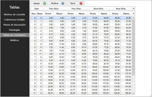Expand hidden columns chevron beside Altura Niñas
The image size is (152, 97).
pyautogui.click(x=133, y=9)
